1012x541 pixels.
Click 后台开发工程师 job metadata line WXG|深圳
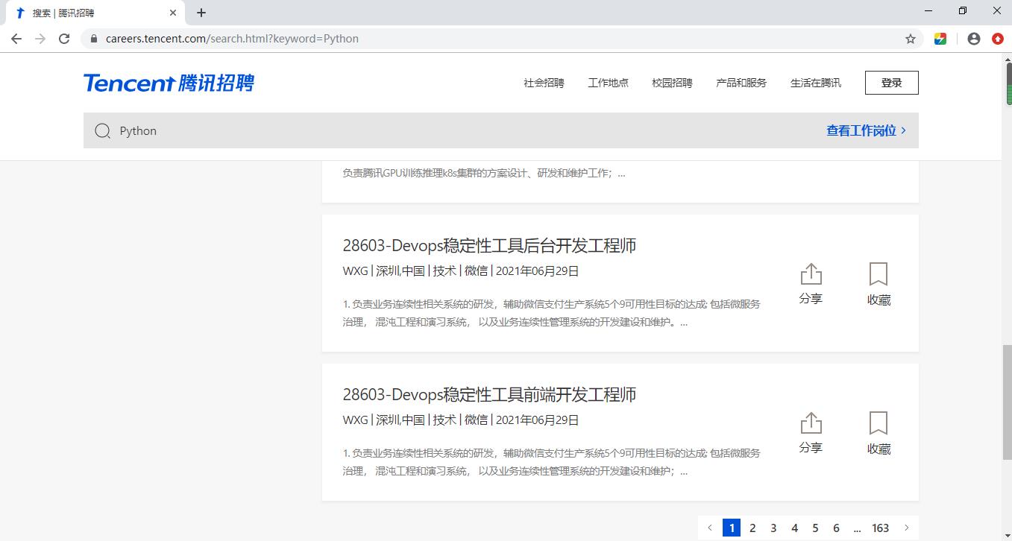click(461, 271)
